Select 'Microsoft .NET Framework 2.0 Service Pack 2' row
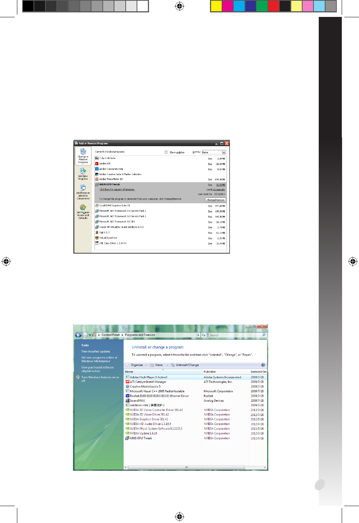This screenshot has width=359, height=523. pyautogui.click(x=160, y=211)
